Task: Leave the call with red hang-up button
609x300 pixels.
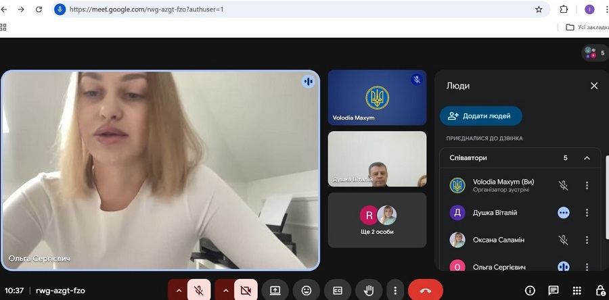Action: (426, 290)
